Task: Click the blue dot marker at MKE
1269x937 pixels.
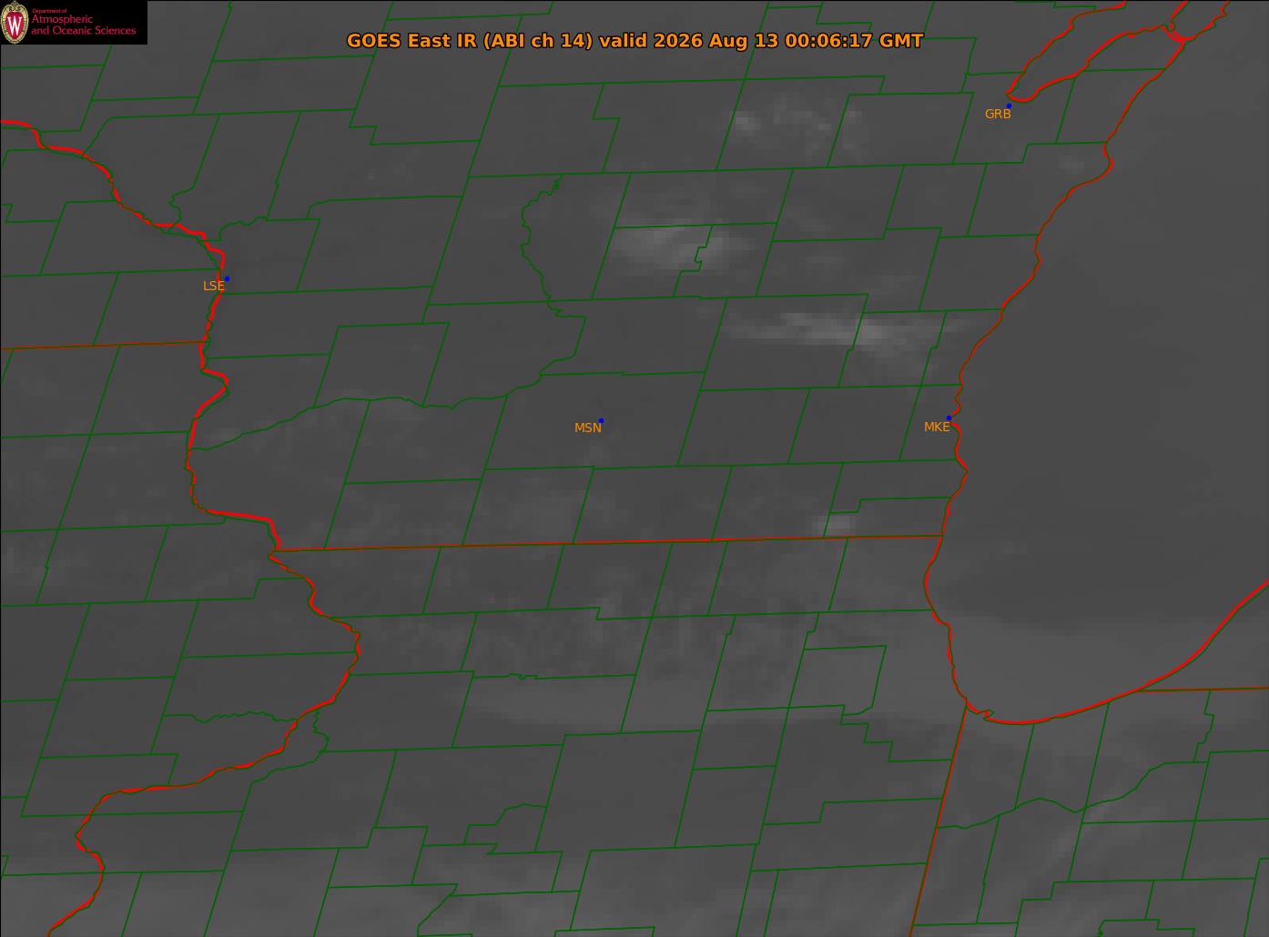Action: tap(949, 418)
